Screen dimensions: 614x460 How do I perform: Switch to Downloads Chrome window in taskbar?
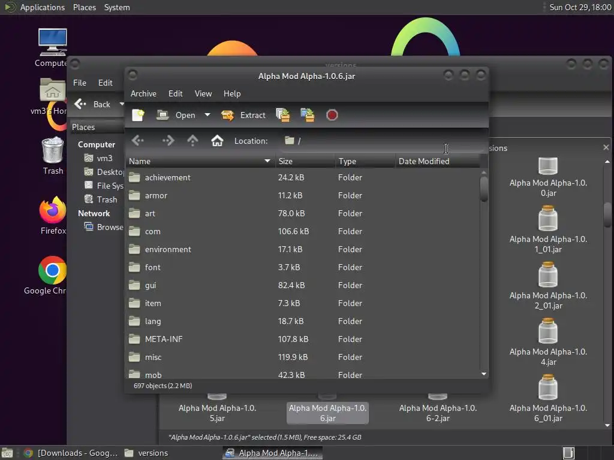(x=71, y=453)
